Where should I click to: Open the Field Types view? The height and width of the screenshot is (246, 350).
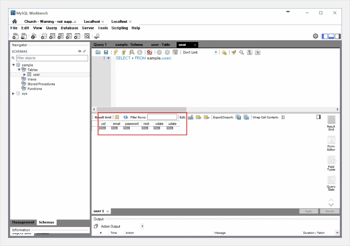(x=331, y=164)
